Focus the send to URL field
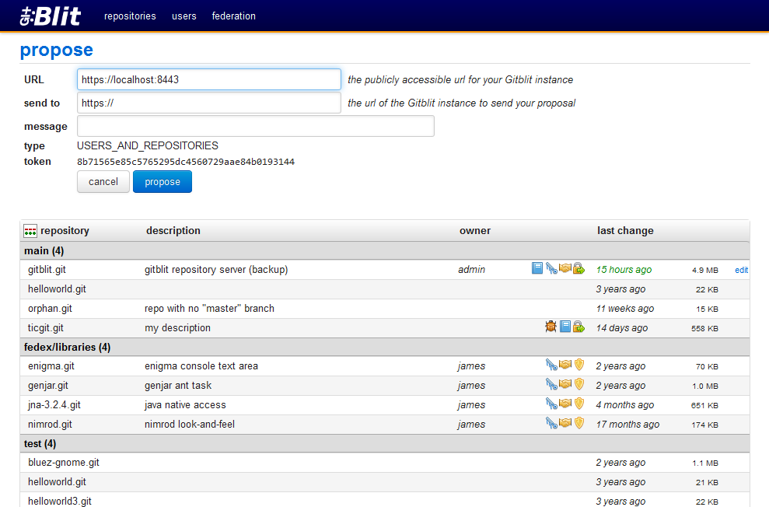 pyautogui.click(x=208, y=103)
